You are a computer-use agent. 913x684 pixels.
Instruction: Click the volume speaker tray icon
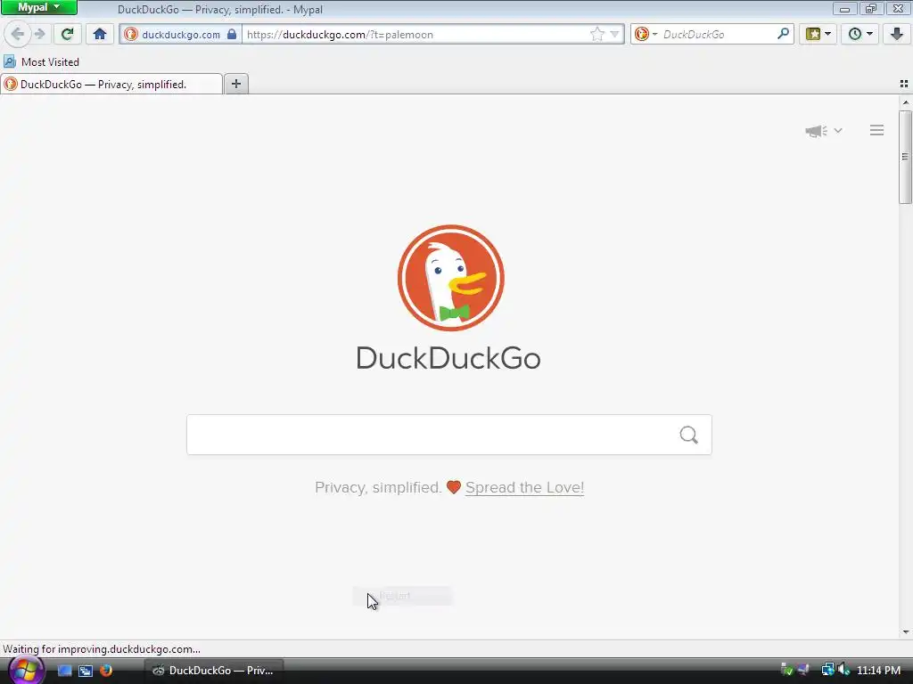844,670
